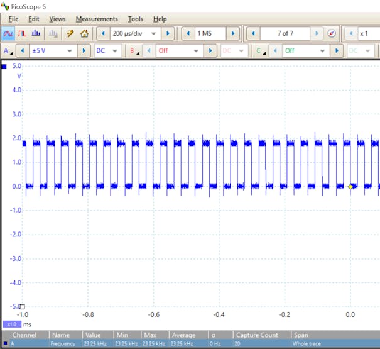
Task: Select the Frequency measurement row
Action: (190, 344)
